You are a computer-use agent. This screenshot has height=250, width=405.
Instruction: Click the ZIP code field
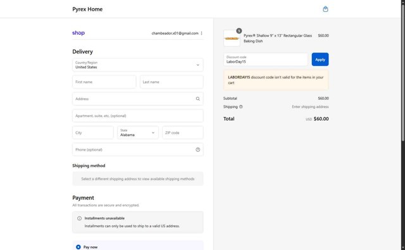[x=183, y=132]
